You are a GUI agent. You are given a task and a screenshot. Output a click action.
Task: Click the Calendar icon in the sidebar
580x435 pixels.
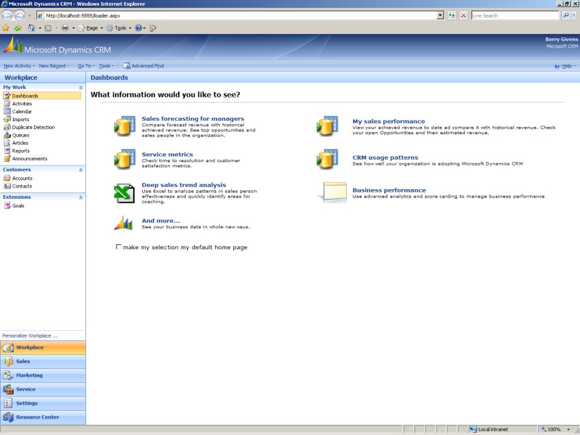(7, 112)
